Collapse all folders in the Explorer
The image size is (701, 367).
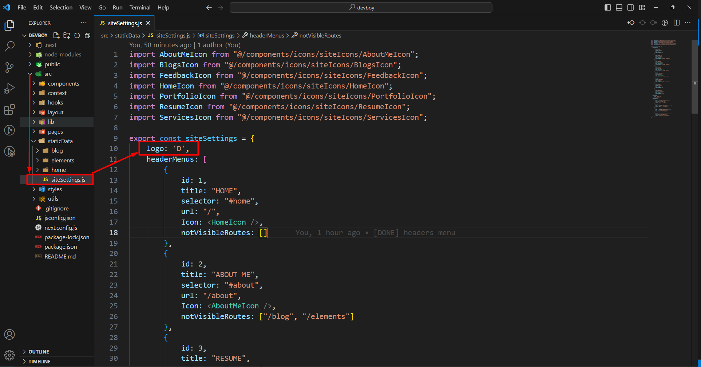coord(87,35)
